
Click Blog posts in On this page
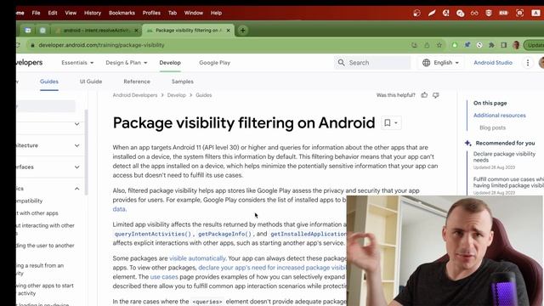click(493, 127)
